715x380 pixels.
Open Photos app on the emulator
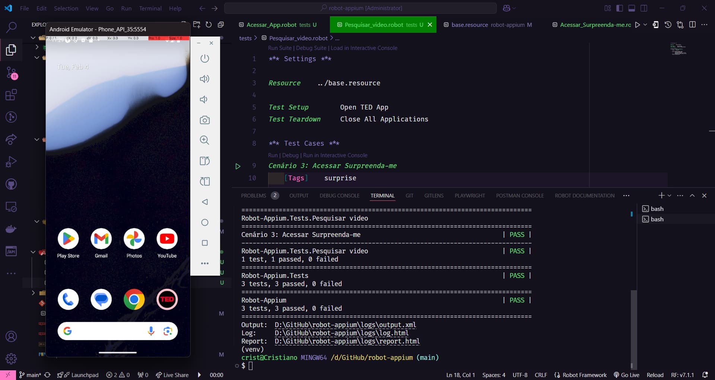click(134, 244)
